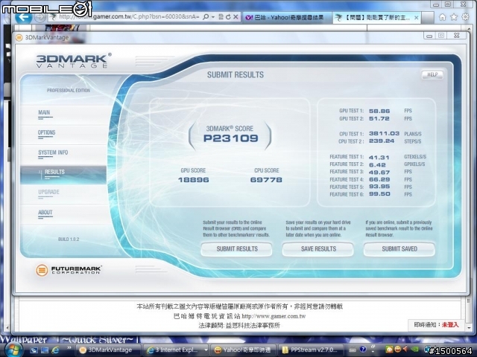Click the stop loading X in address bar

[236, 17]
